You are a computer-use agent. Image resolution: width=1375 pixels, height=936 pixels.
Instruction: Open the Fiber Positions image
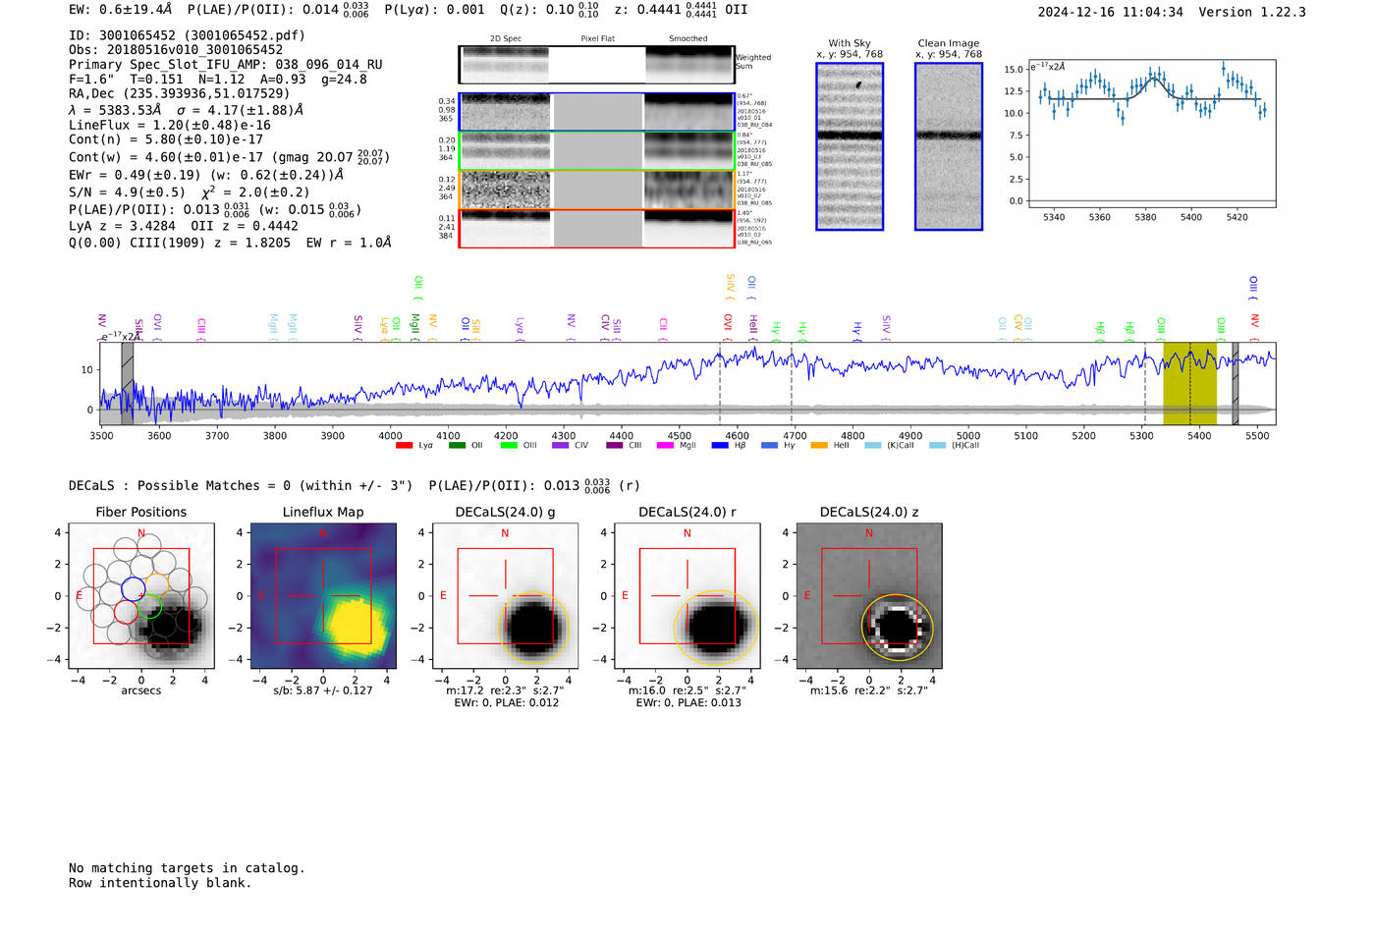tap(141, 596)
